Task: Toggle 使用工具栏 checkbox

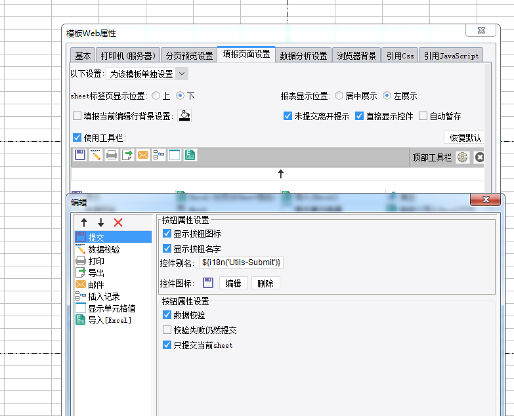Action: pyautogui.click(x=77, y=138)
